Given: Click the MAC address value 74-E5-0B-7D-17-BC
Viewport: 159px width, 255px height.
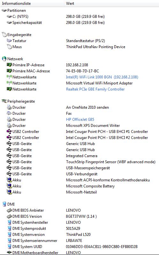Looking at the screenshot, I should tap(82, 71).
